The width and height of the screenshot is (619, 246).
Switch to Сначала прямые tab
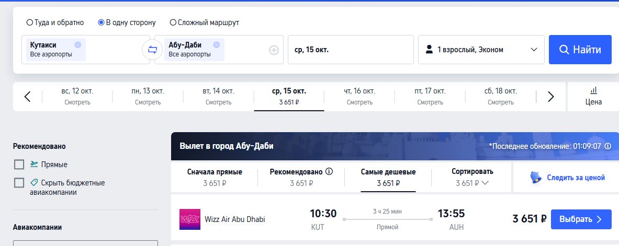215,178
